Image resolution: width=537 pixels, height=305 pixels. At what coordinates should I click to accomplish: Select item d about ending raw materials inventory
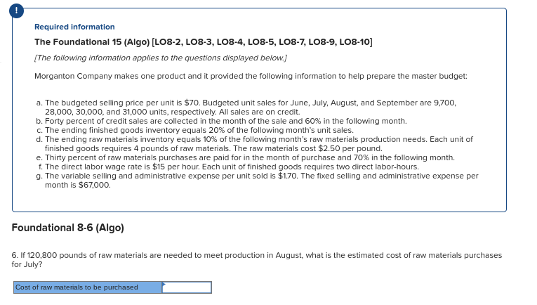tap(254, 144)
